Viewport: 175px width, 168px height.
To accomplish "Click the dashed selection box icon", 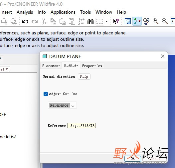I will (99, 21).
